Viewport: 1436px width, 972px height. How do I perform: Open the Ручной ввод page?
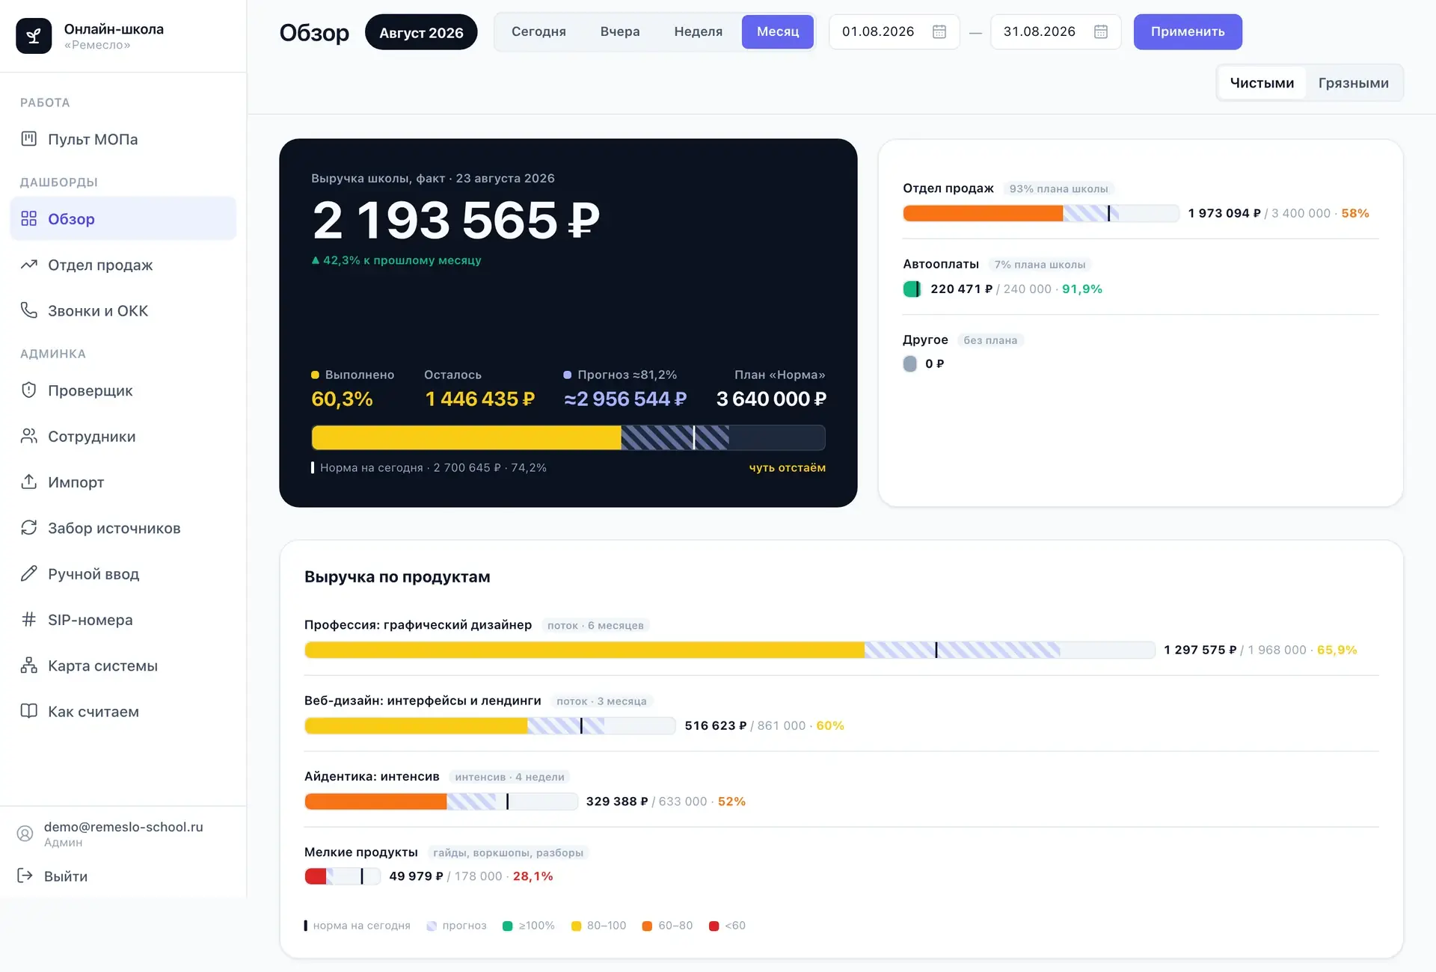tap(123, 573)
